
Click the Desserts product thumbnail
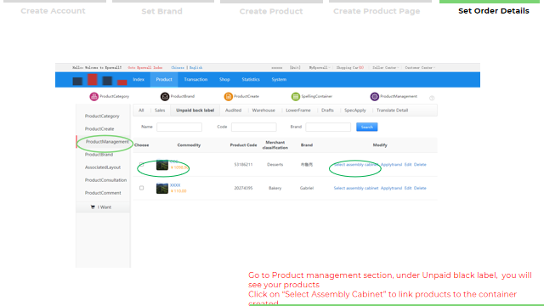click(x=162, y=165)
